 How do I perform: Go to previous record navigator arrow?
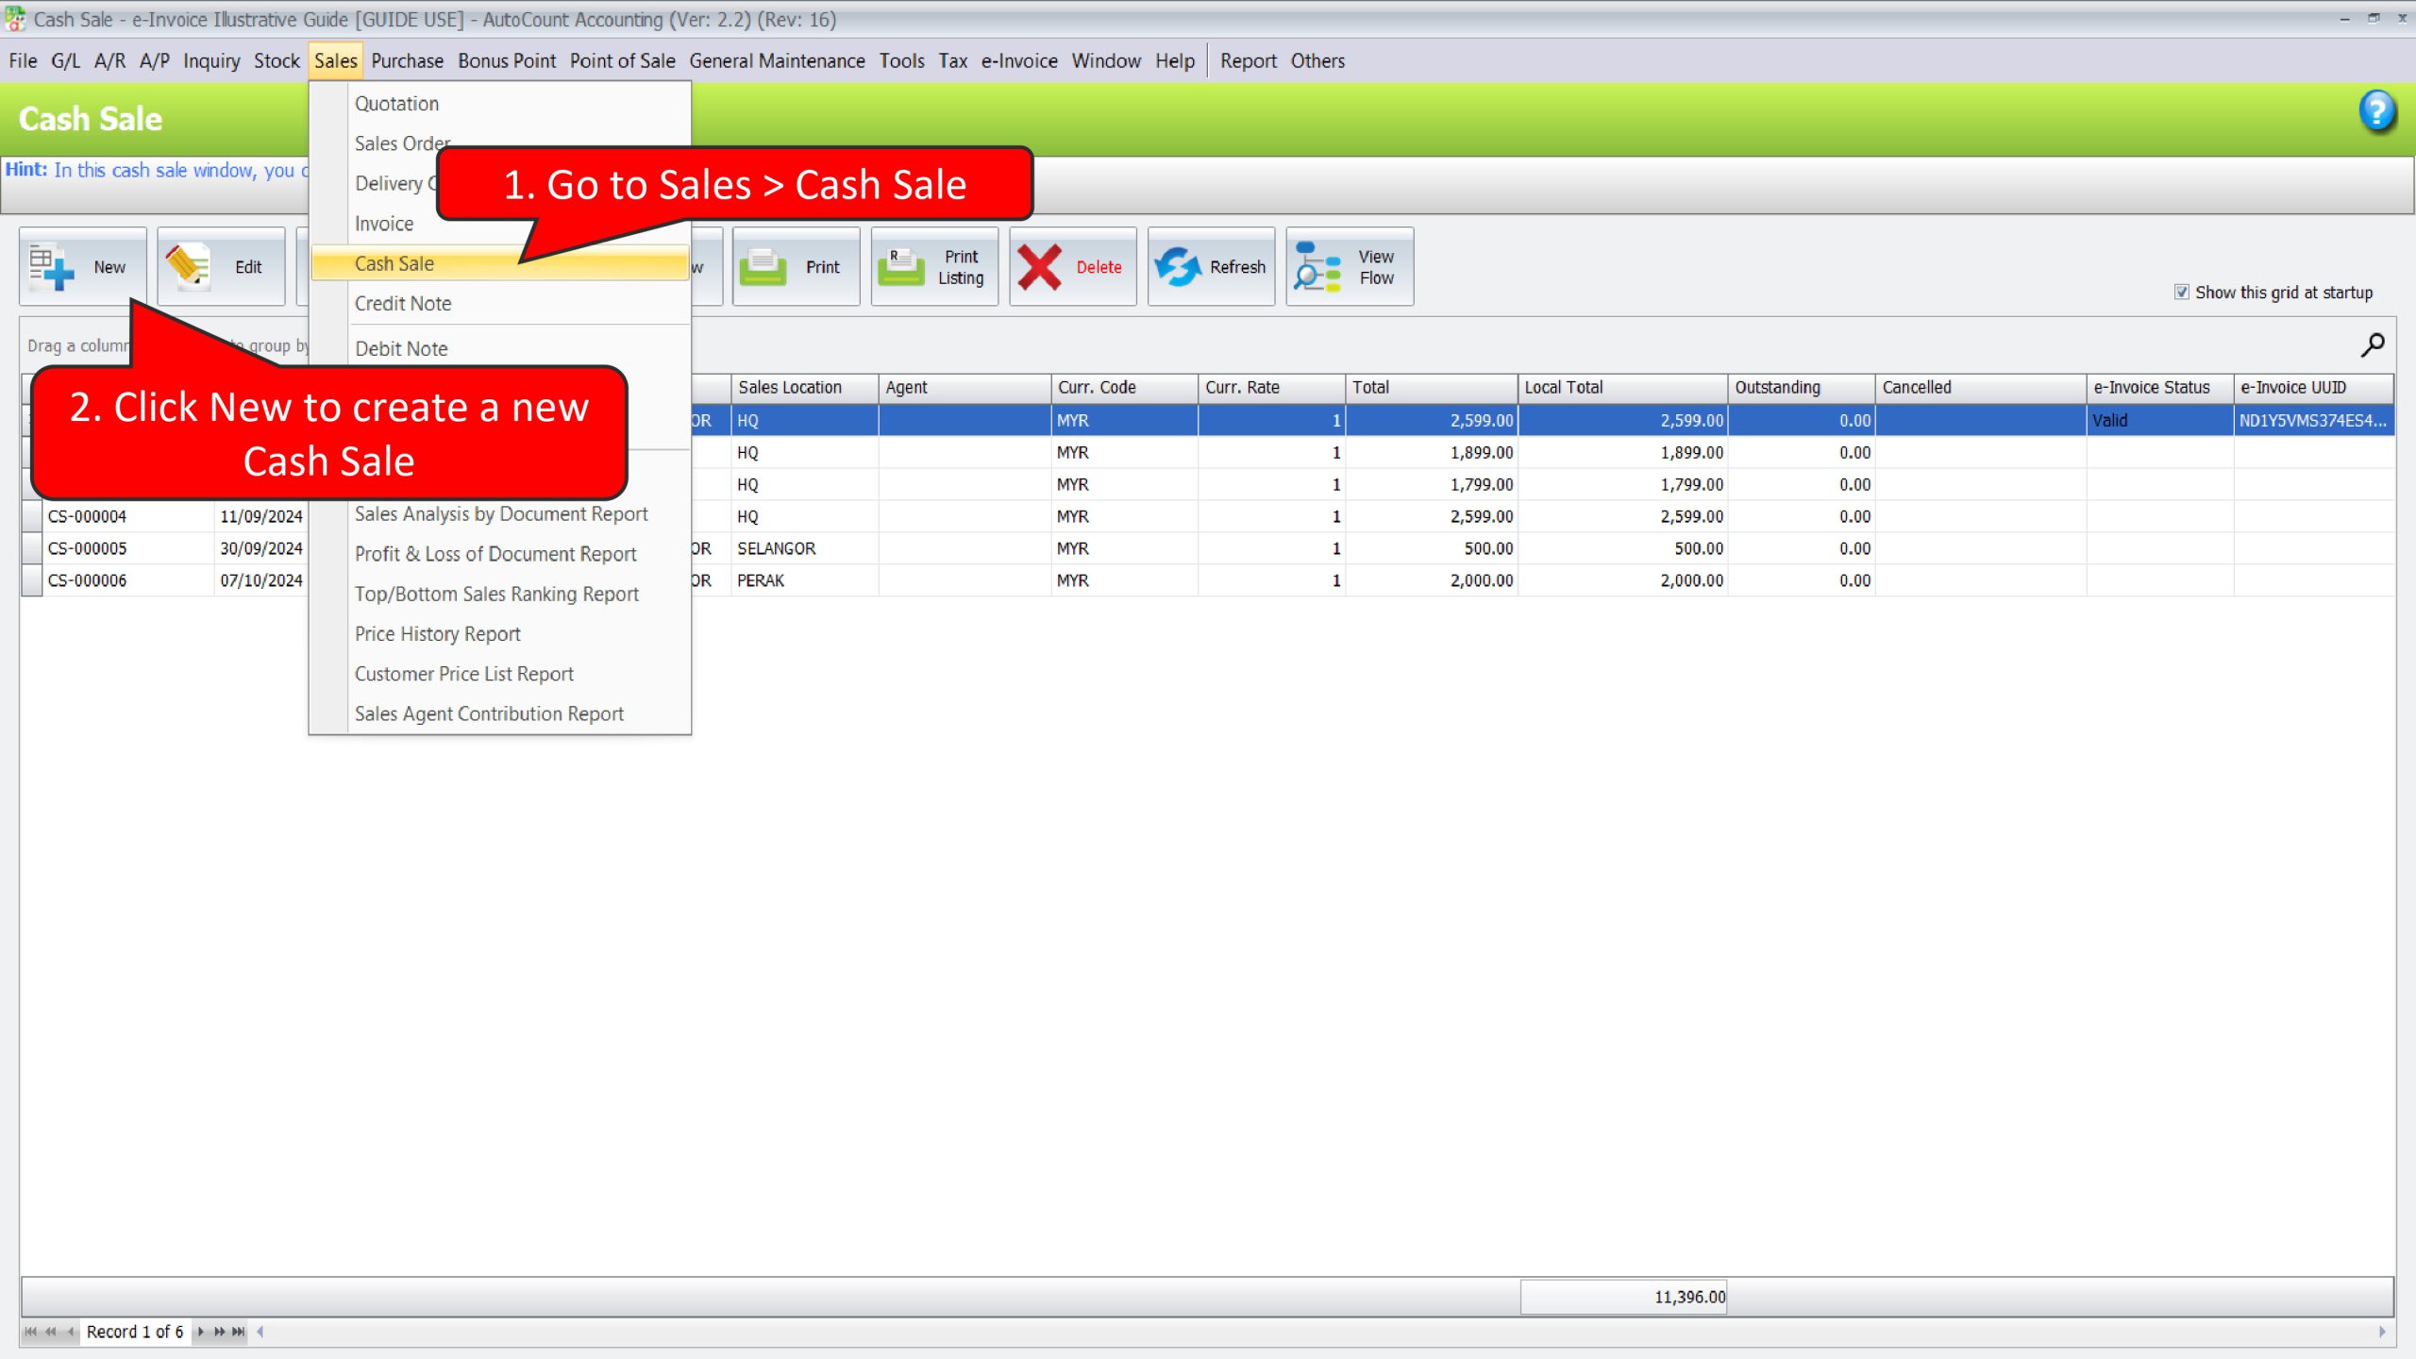coord(71,1332)
